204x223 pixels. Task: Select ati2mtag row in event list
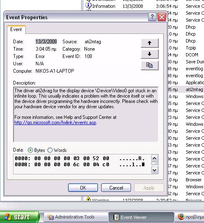186,89
